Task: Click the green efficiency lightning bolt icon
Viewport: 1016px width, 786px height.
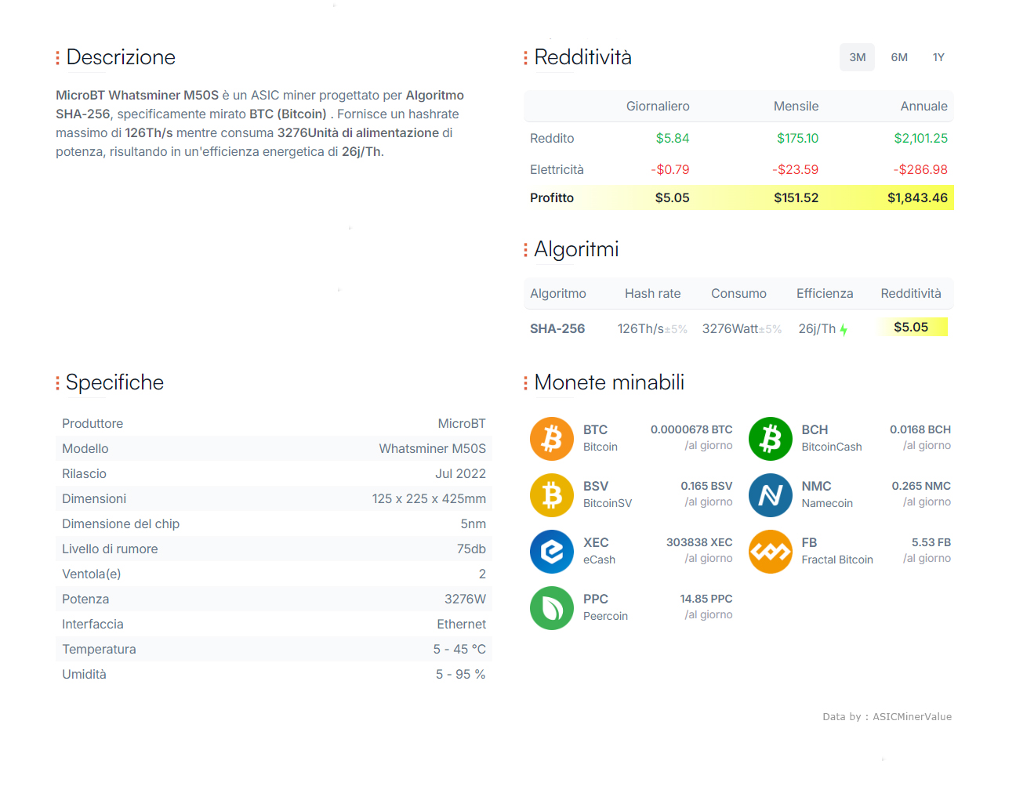Action: (x=844, y=330)
